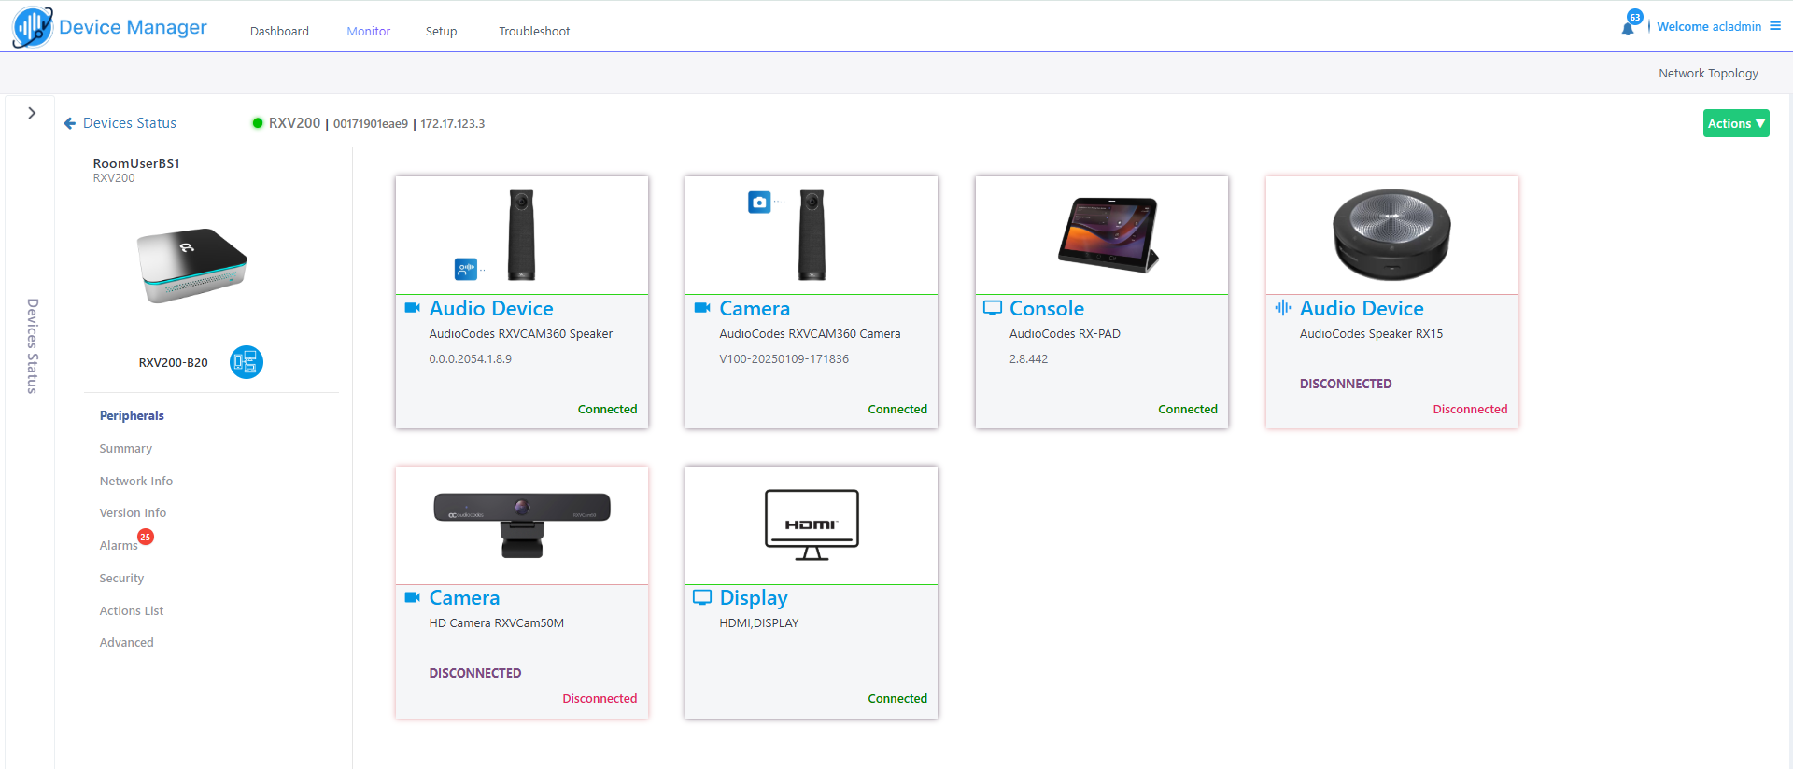Click 'AudioCodes Speaker RX15' text
Viewport: 1793px width, 769px height.
[1371, 333]
